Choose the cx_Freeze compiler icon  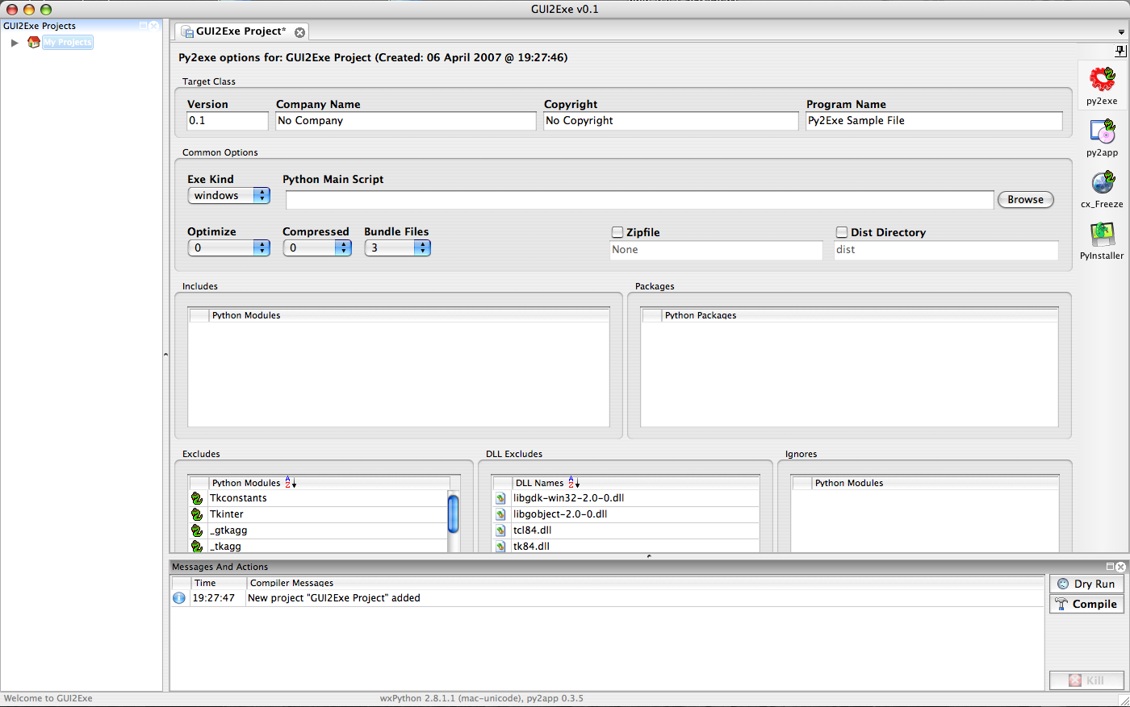coord(1102,183)
